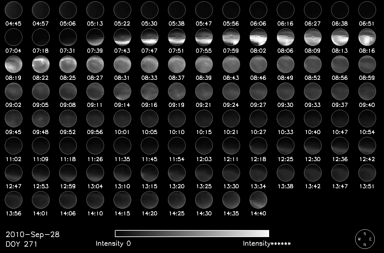Click the compass orientation icon
The width and height of the screenshot is (384, 253).
365,238
